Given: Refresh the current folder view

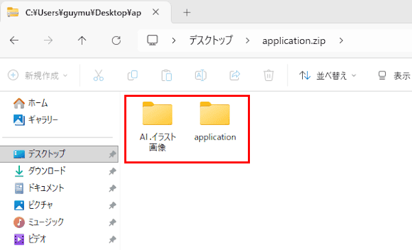Looking at the screenshot, I should point(116,41).
